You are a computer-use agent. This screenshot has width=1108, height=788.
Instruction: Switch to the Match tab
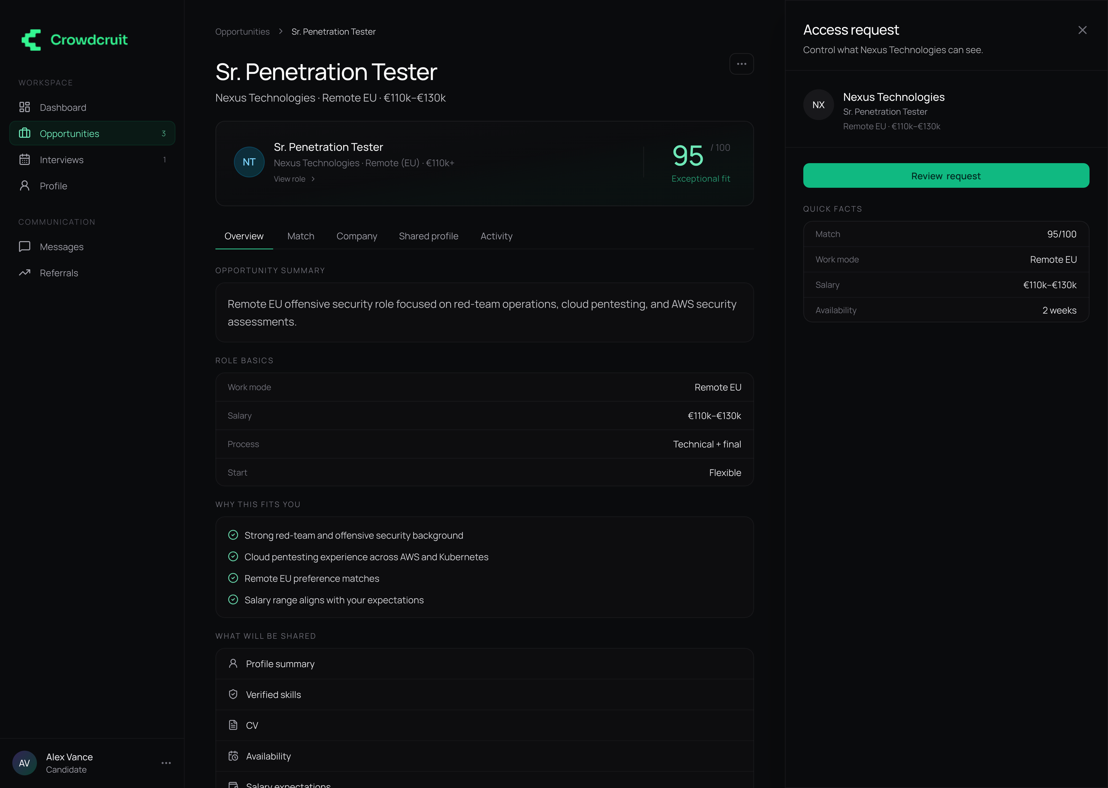(x=301, y=236)
